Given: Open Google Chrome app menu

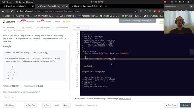Looking at the screenshot, I should pos(25,2).
